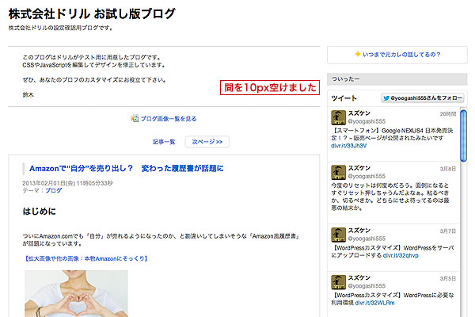Click the ついったー sidebar header
This screenshot has width=475, height=317.
(397, 79)
